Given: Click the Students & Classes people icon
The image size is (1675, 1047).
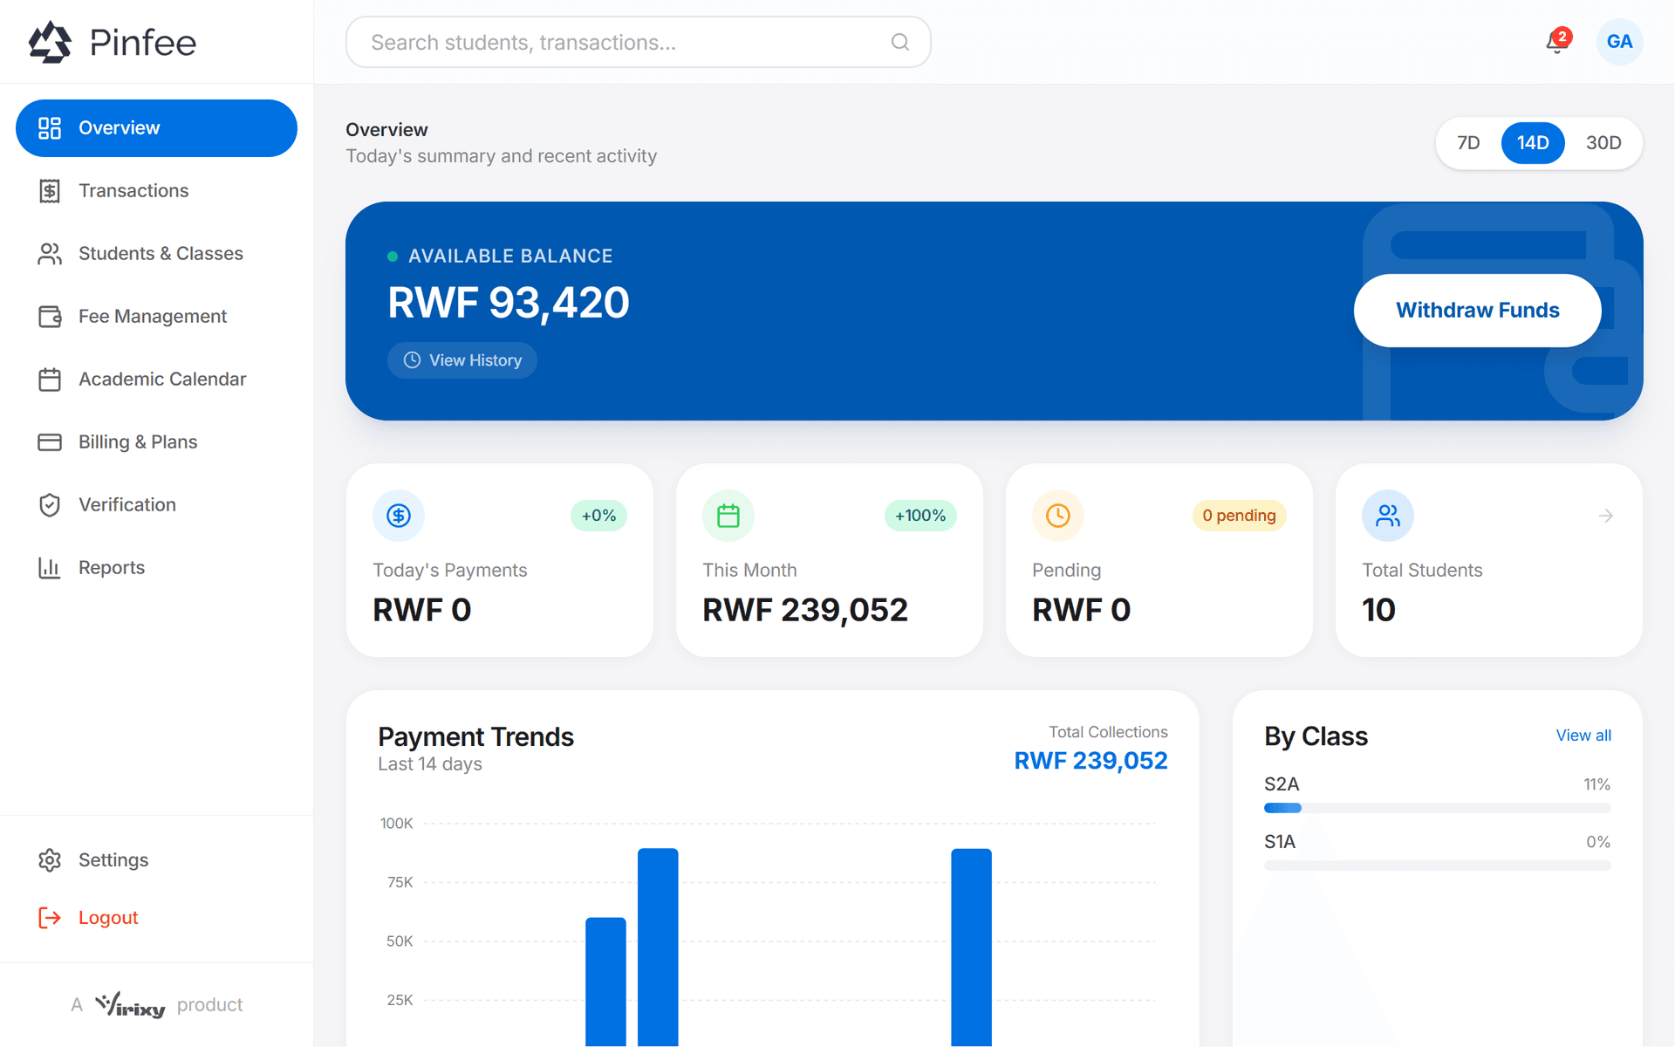Looking at the screenshot, I should [x=50, y=254].
